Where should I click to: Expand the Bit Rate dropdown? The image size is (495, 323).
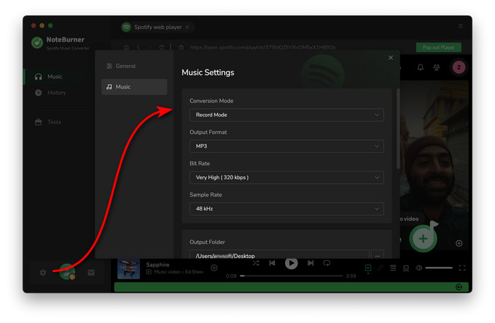click(x=286, y=177)
